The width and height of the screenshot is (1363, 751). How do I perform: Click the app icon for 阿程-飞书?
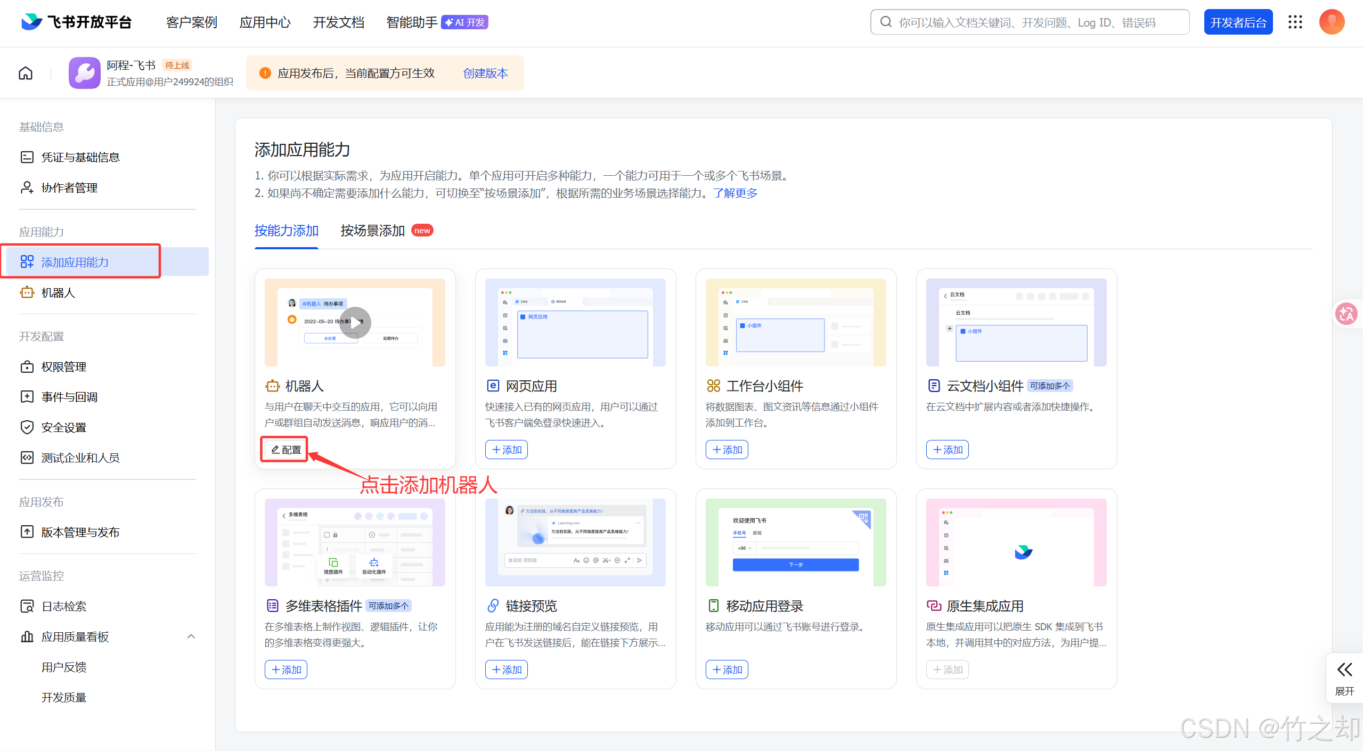coord(85,73)
